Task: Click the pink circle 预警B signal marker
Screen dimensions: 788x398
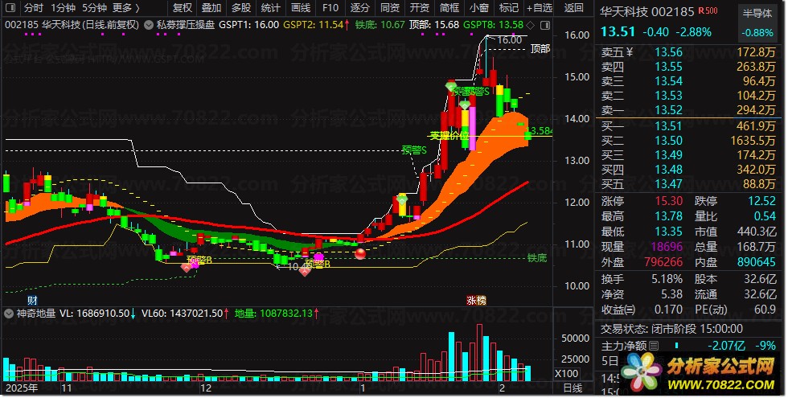Action: coord(318,256)
